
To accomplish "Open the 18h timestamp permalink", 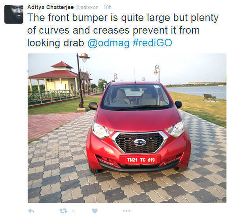I will pos(107,8).
